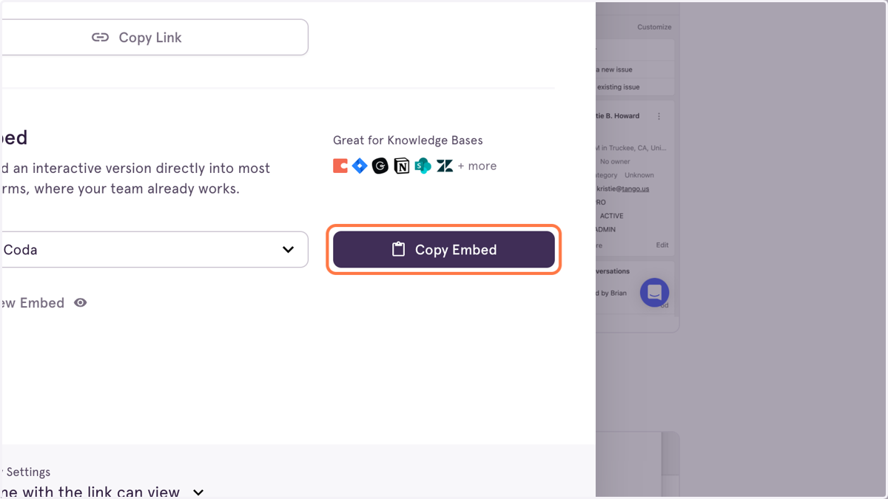Click the 'Great for Knowledge Bases' heading
Viewport: 888px width, 499px height.
point(408,140)
